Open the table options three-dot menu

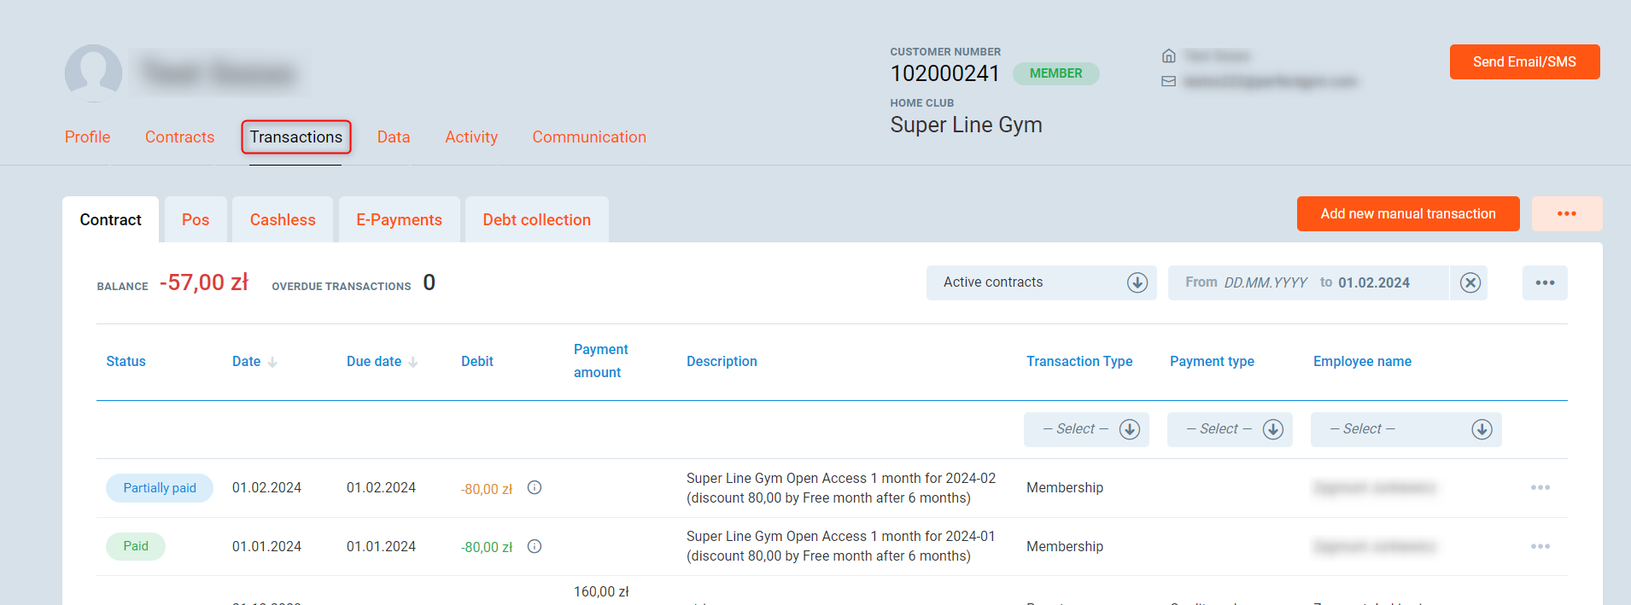click(1544, 282)
